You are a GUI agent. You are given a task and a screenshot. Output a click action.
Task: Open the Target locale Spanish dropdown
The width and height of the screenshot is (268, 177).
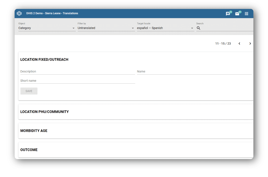point(165,28)
